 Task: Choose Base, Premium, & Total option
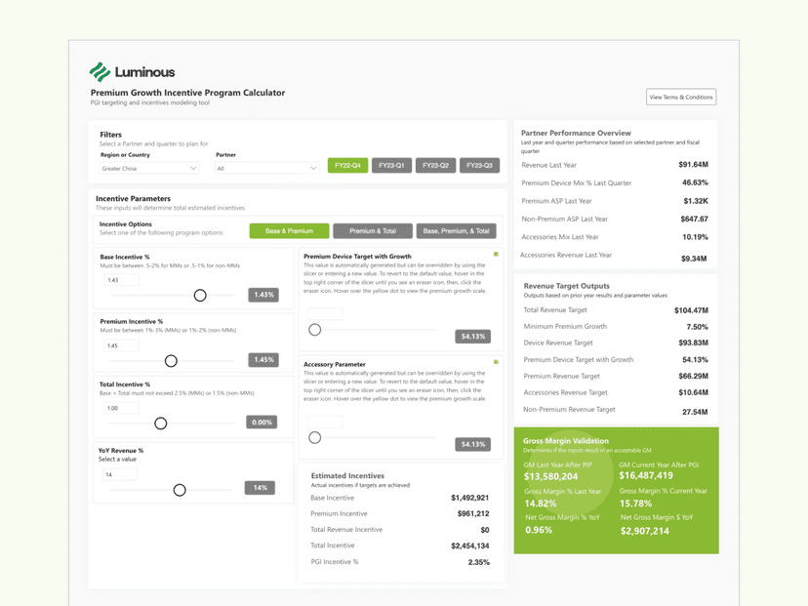click(x=456, y=231)
